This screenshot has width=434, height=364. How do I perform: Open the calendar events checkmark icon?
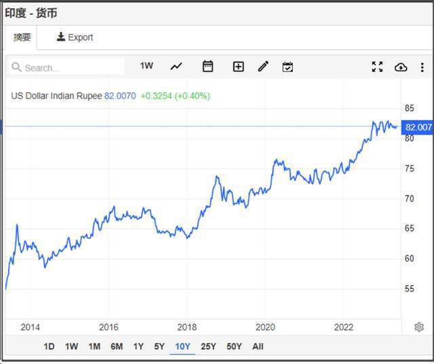(288, 67)
